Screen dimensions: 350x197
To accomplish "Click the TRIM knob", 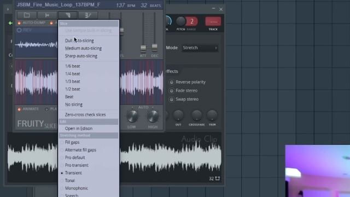I will [212, 115].
